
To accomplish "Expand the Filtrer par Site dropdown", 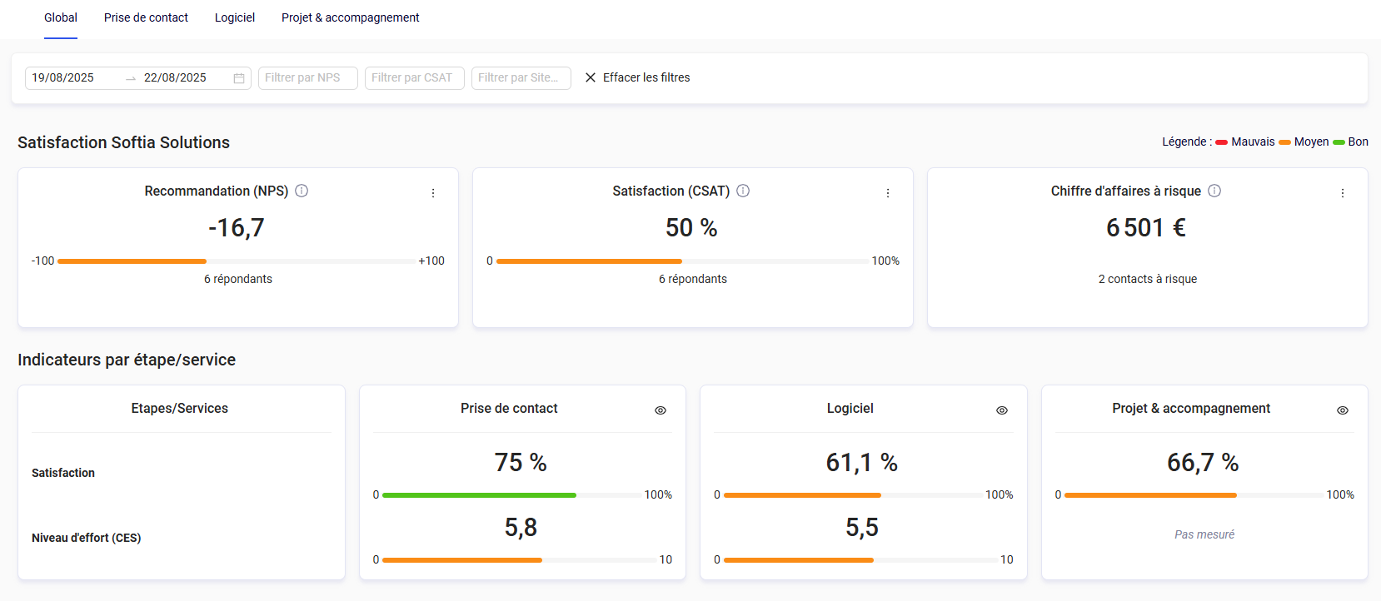I will [521, 77].
